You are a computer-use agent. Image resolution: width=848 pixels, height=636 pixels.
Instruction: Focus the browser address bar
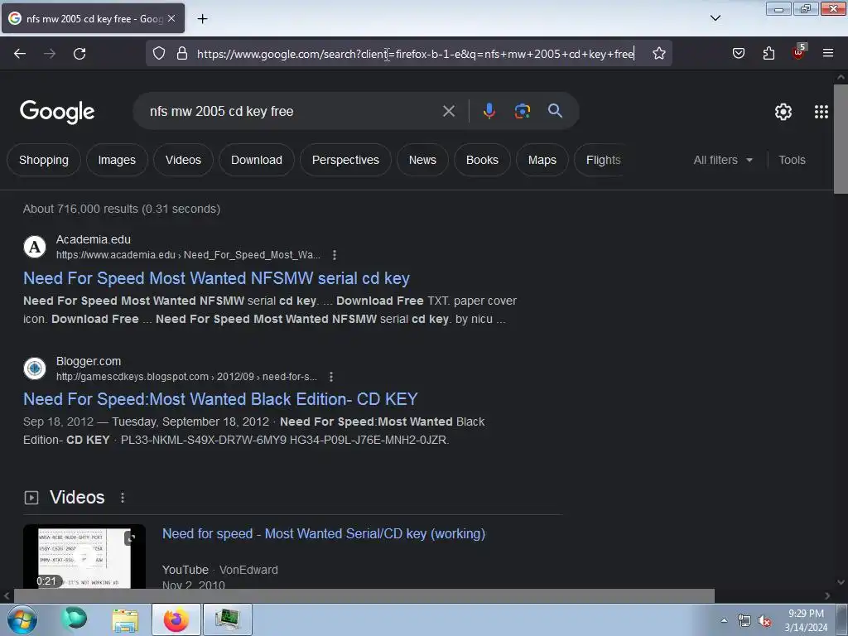click(416, 54)
